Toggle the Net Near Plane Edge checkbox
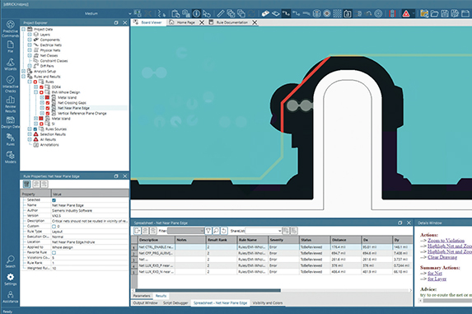472x314 pixels. 47,108
